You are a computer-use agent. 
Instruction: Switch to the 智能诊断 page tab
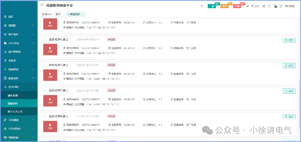coord(75,14)
